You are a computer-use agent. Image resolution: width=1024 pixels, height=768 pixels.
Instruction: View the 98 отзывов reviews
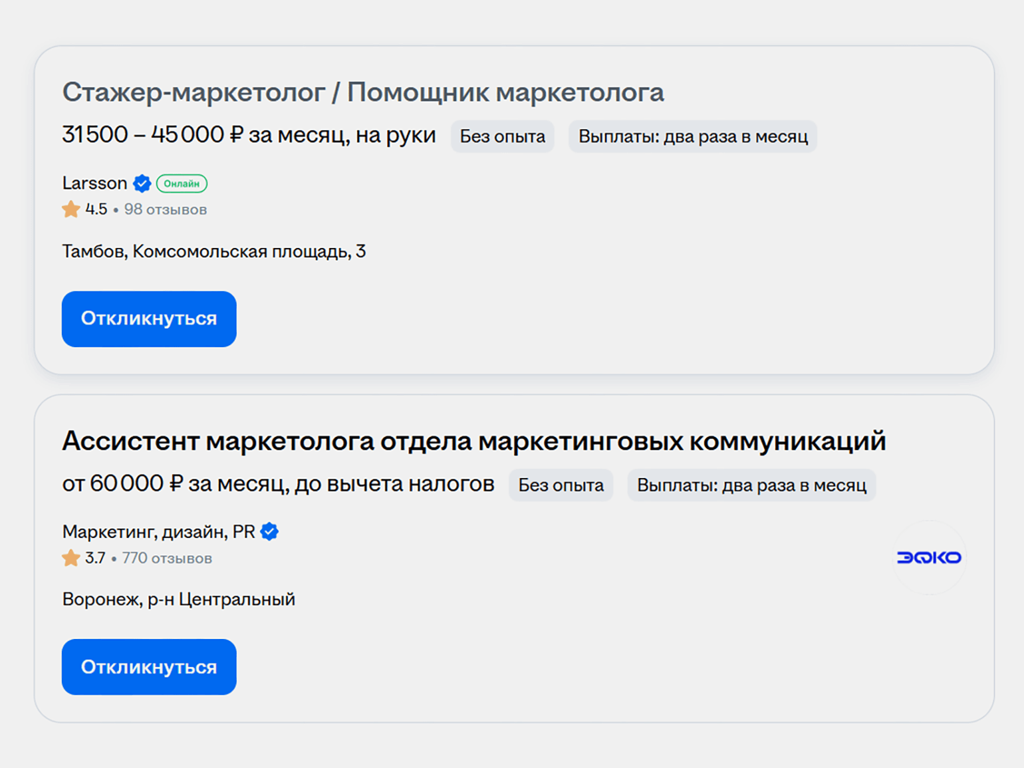(166, 209)
